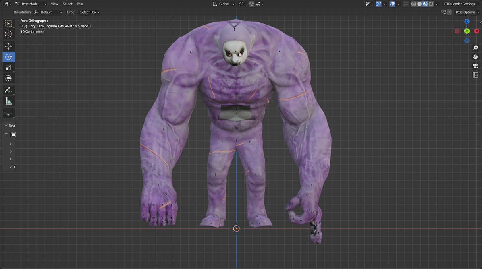The image size is (482, 269).
Task: Open the View menu
Action: coord(54,4)
